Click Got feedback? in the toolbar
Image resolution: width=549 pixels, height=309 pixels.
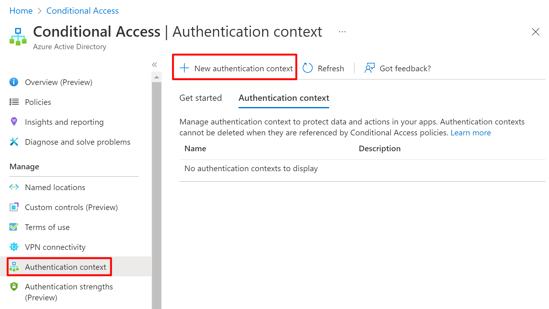(398, 68)
